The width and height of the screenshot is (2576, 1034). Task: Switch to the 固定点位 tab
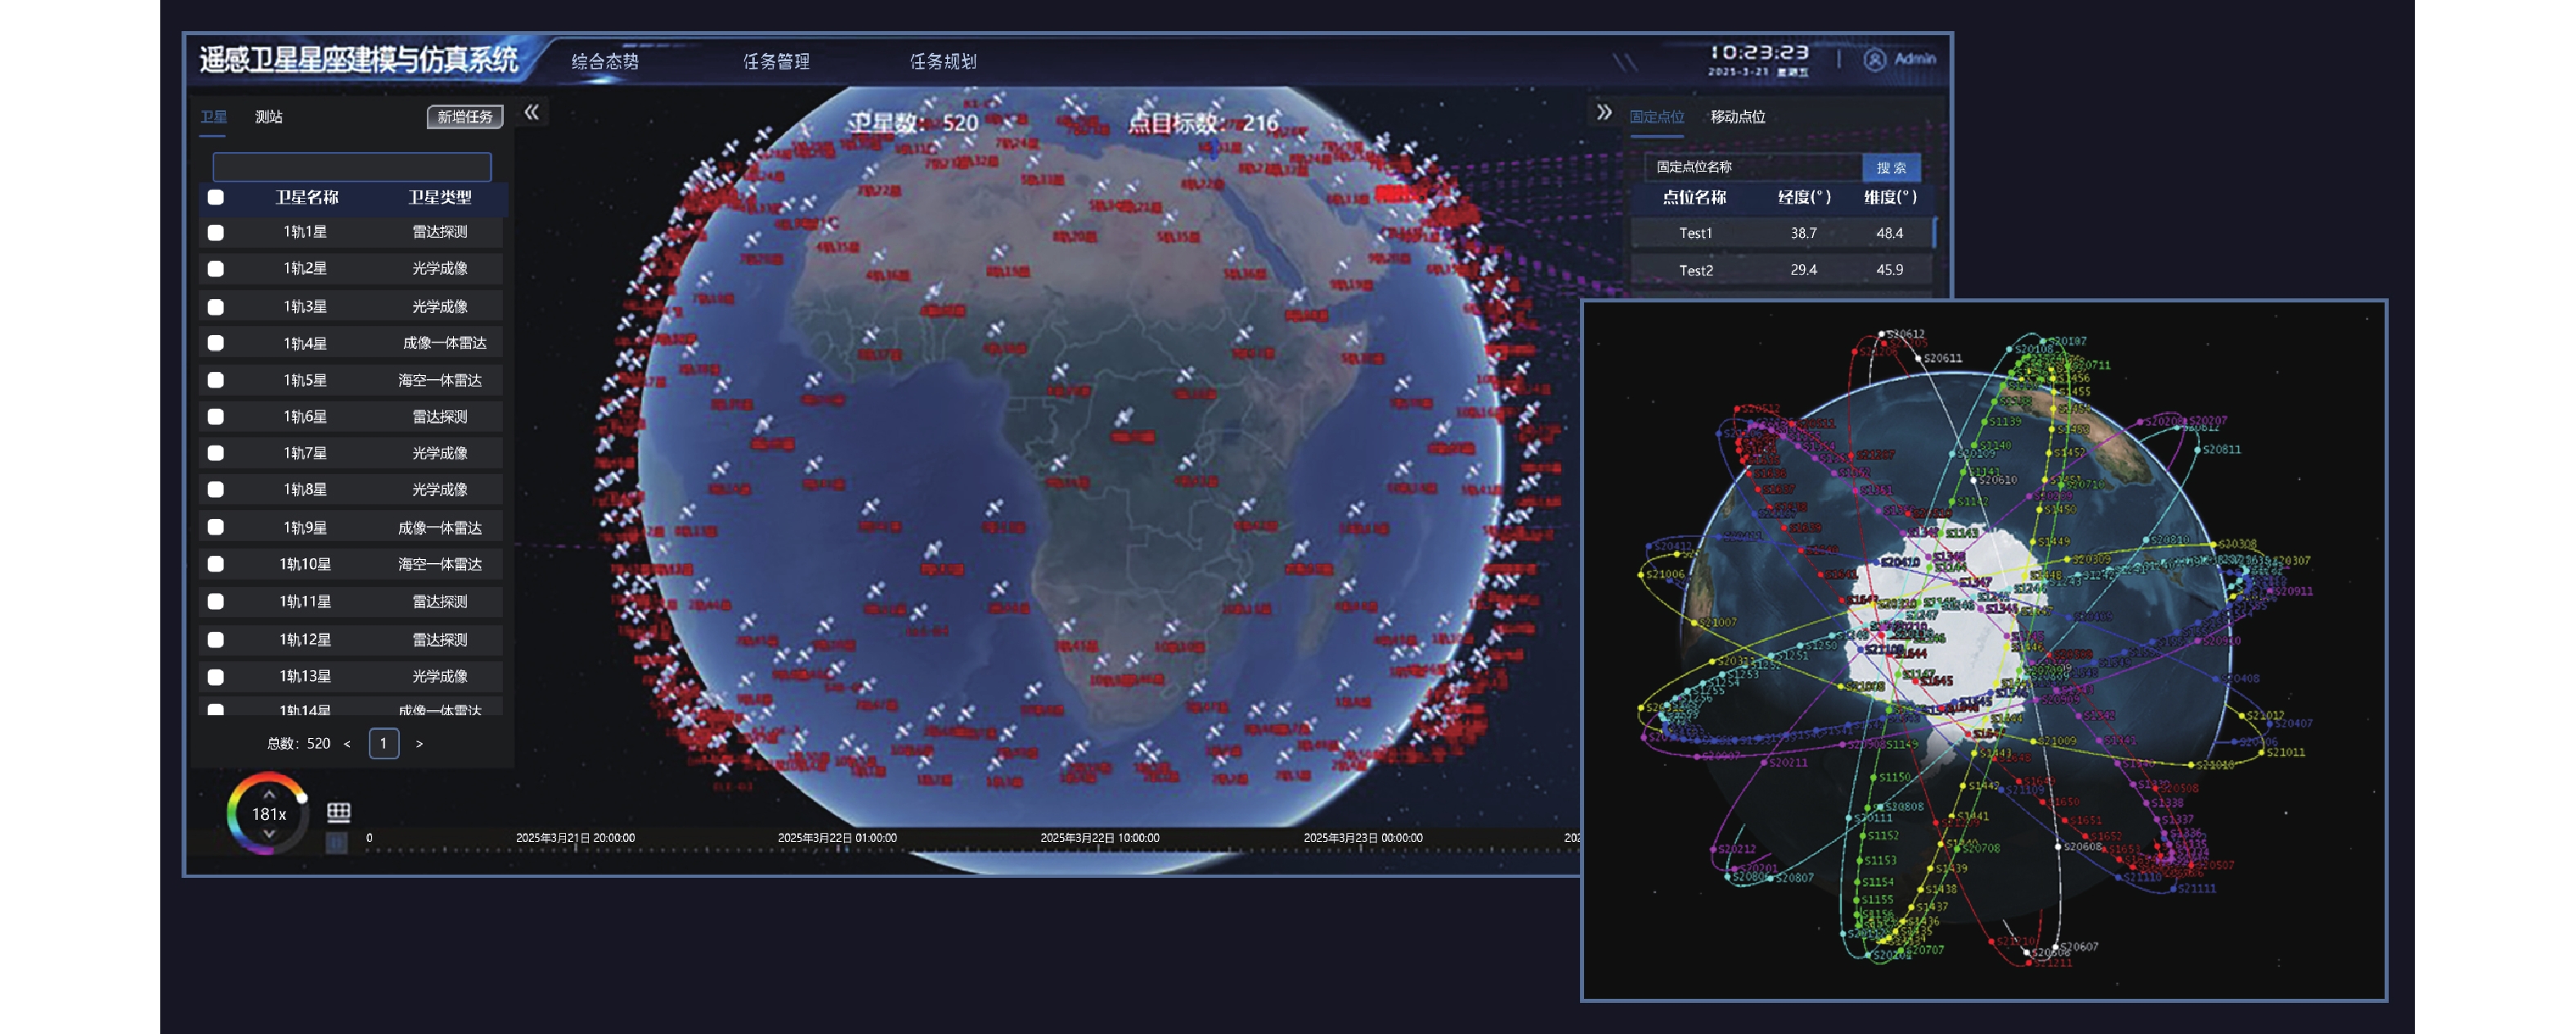(x=1657, y=117)
